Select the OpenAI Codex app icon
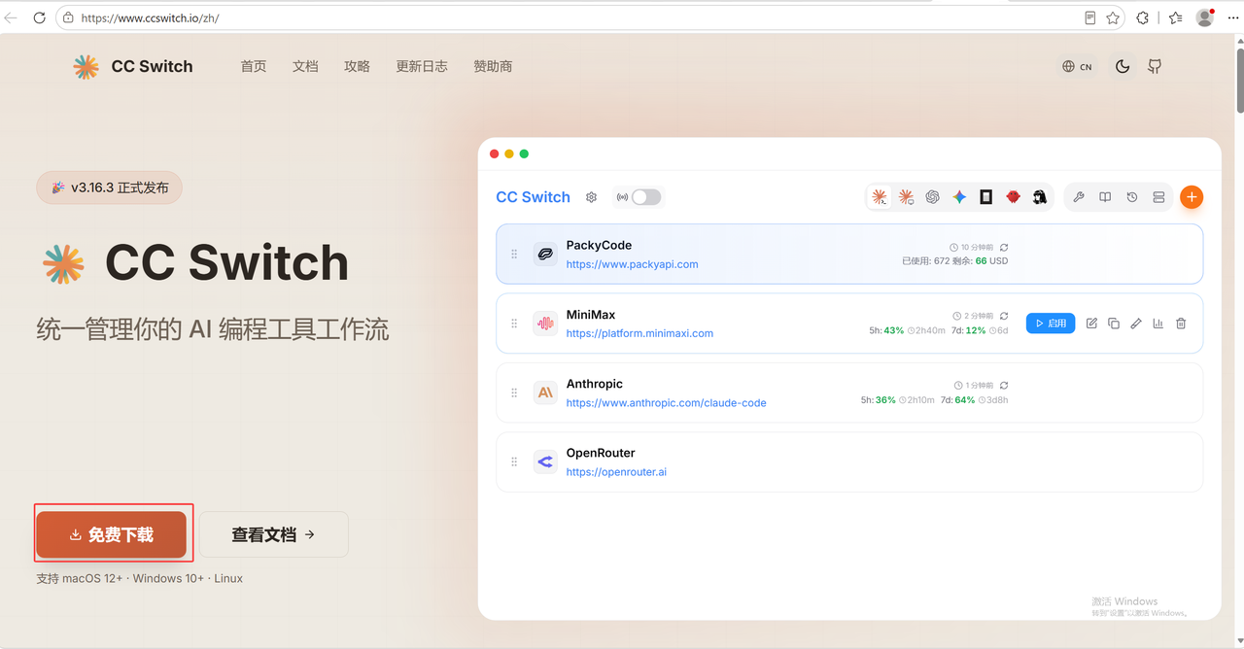This screenshot has width=1244, height=649. (x=933, y=197)
